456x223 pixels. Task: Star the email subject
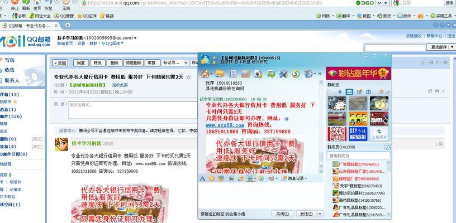tap(188, 77)
